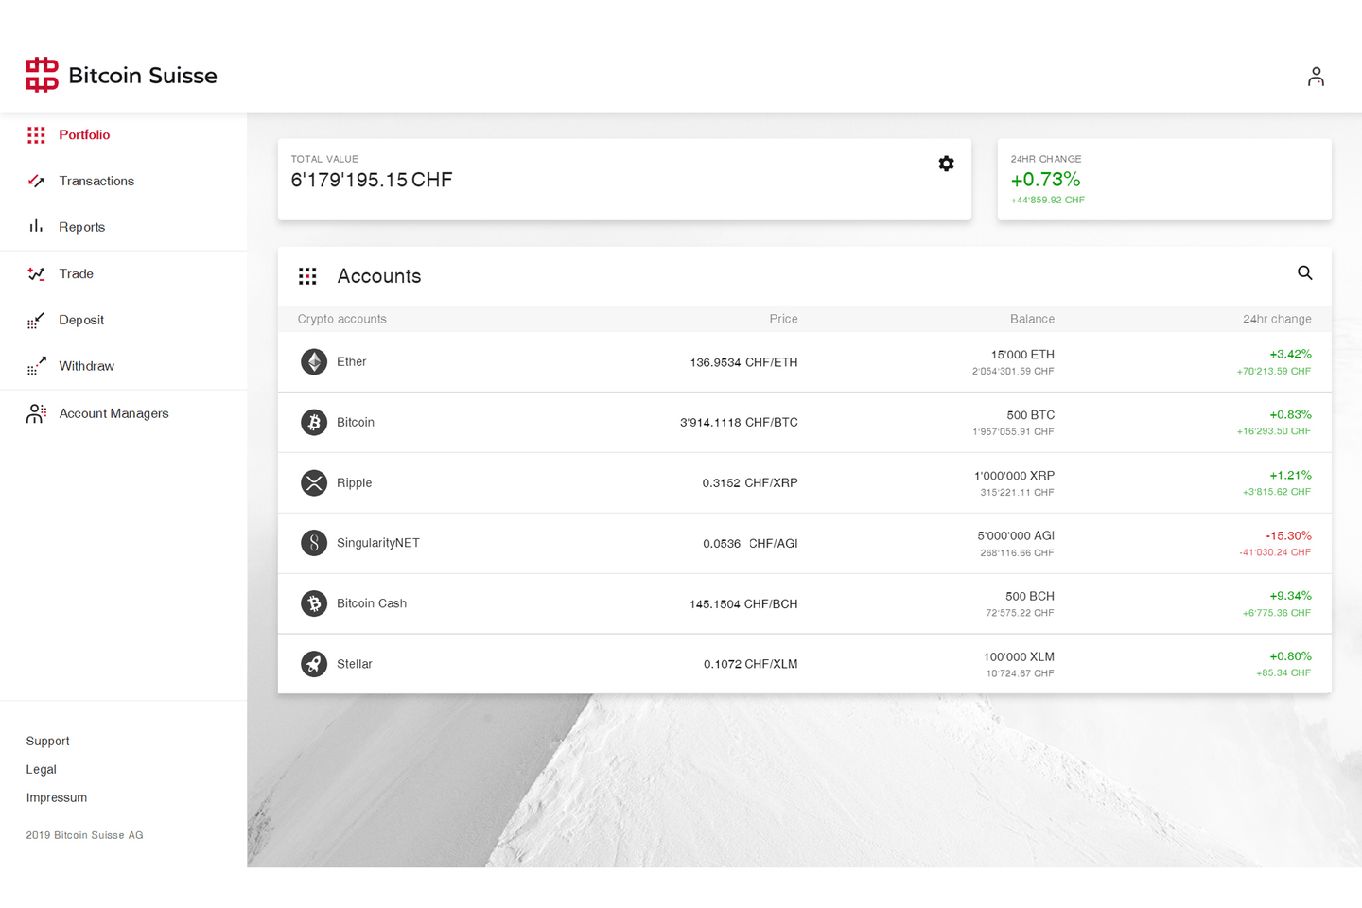Click the SingularityNET coin icon
This screenshot has height=908, width=1362.
pos(314,543)
